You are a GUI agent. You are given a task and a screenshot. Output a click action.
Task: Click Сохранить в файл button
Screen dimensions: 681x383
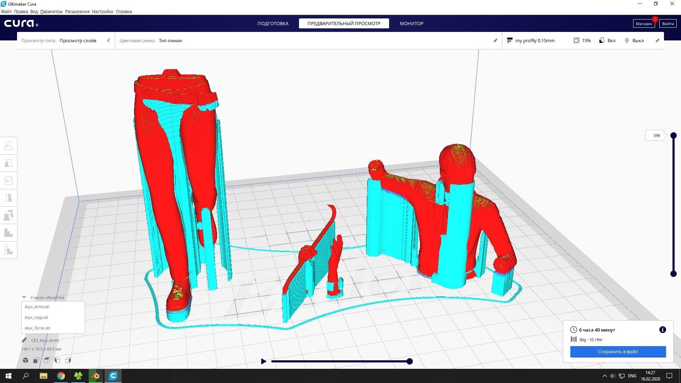pyautogui.click(x=618, y=351)
